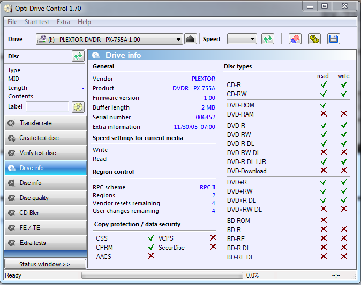The height and width of the screenshot is (285, 361).
Task: Click the VCPS unsupported cross mark
Action: [213, 237]
